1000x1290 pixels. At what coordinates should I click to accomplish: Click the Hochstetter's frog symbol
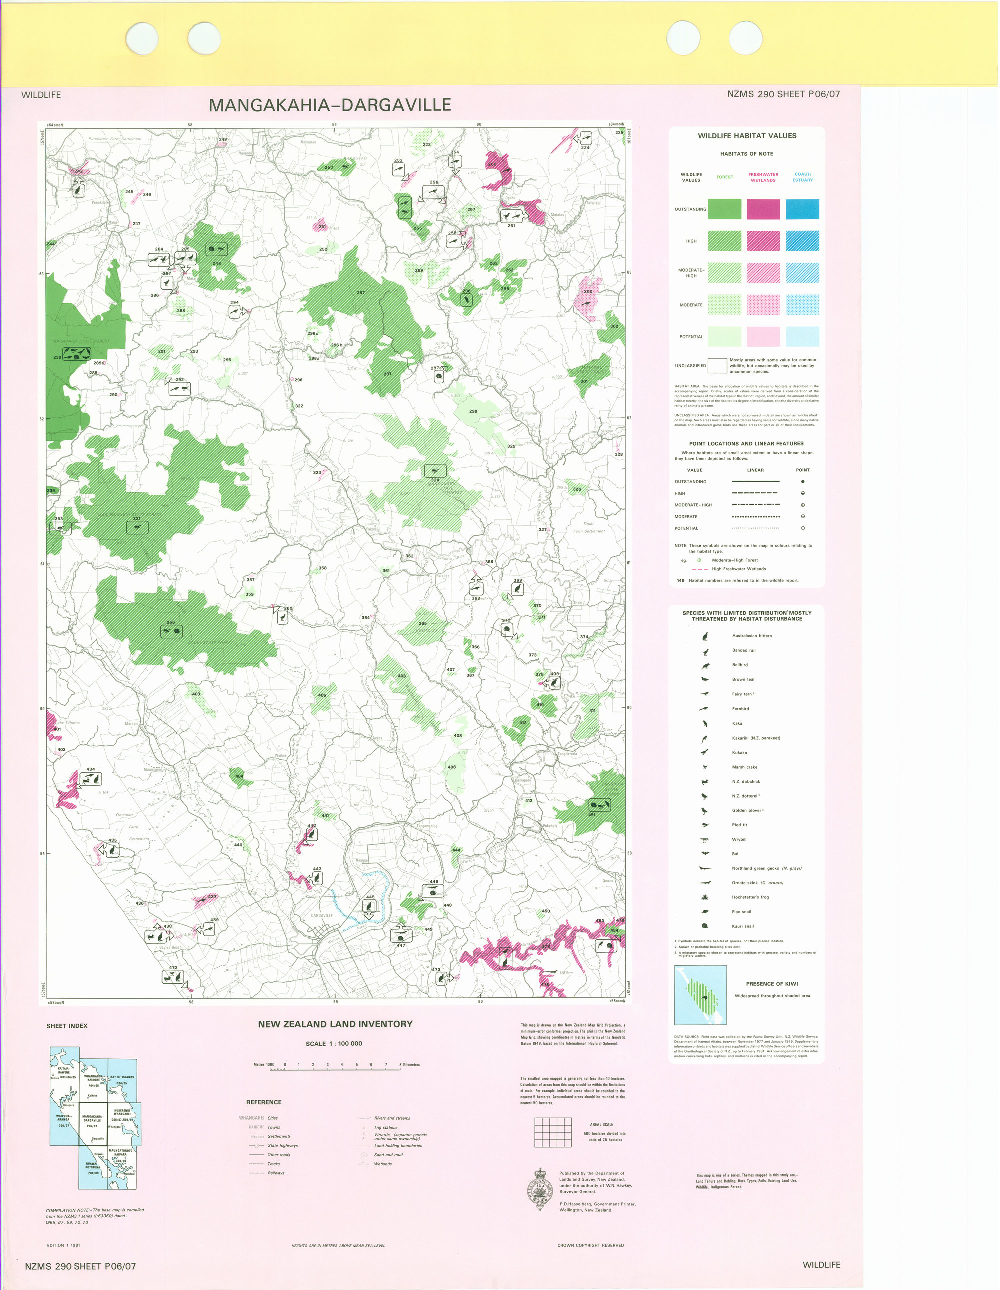(x=705, y=897)
